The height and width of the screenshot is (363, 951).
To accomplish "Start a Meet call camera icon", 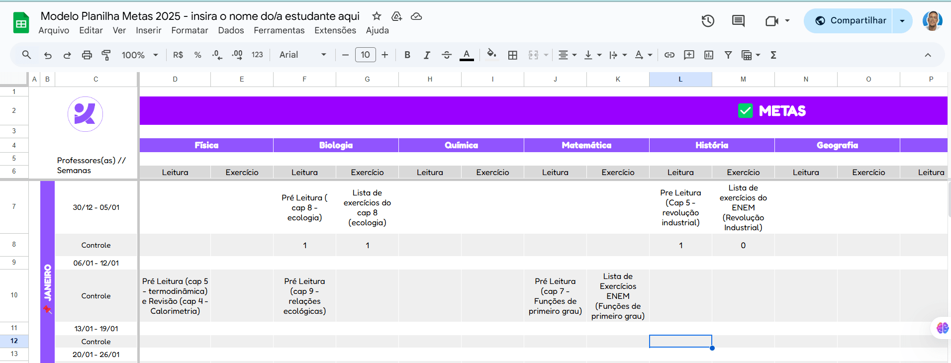I will tap(772, 21).
